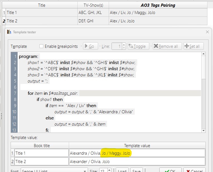Click the 'Alexander / Olivia, JoJo' value

coord(137,162)
